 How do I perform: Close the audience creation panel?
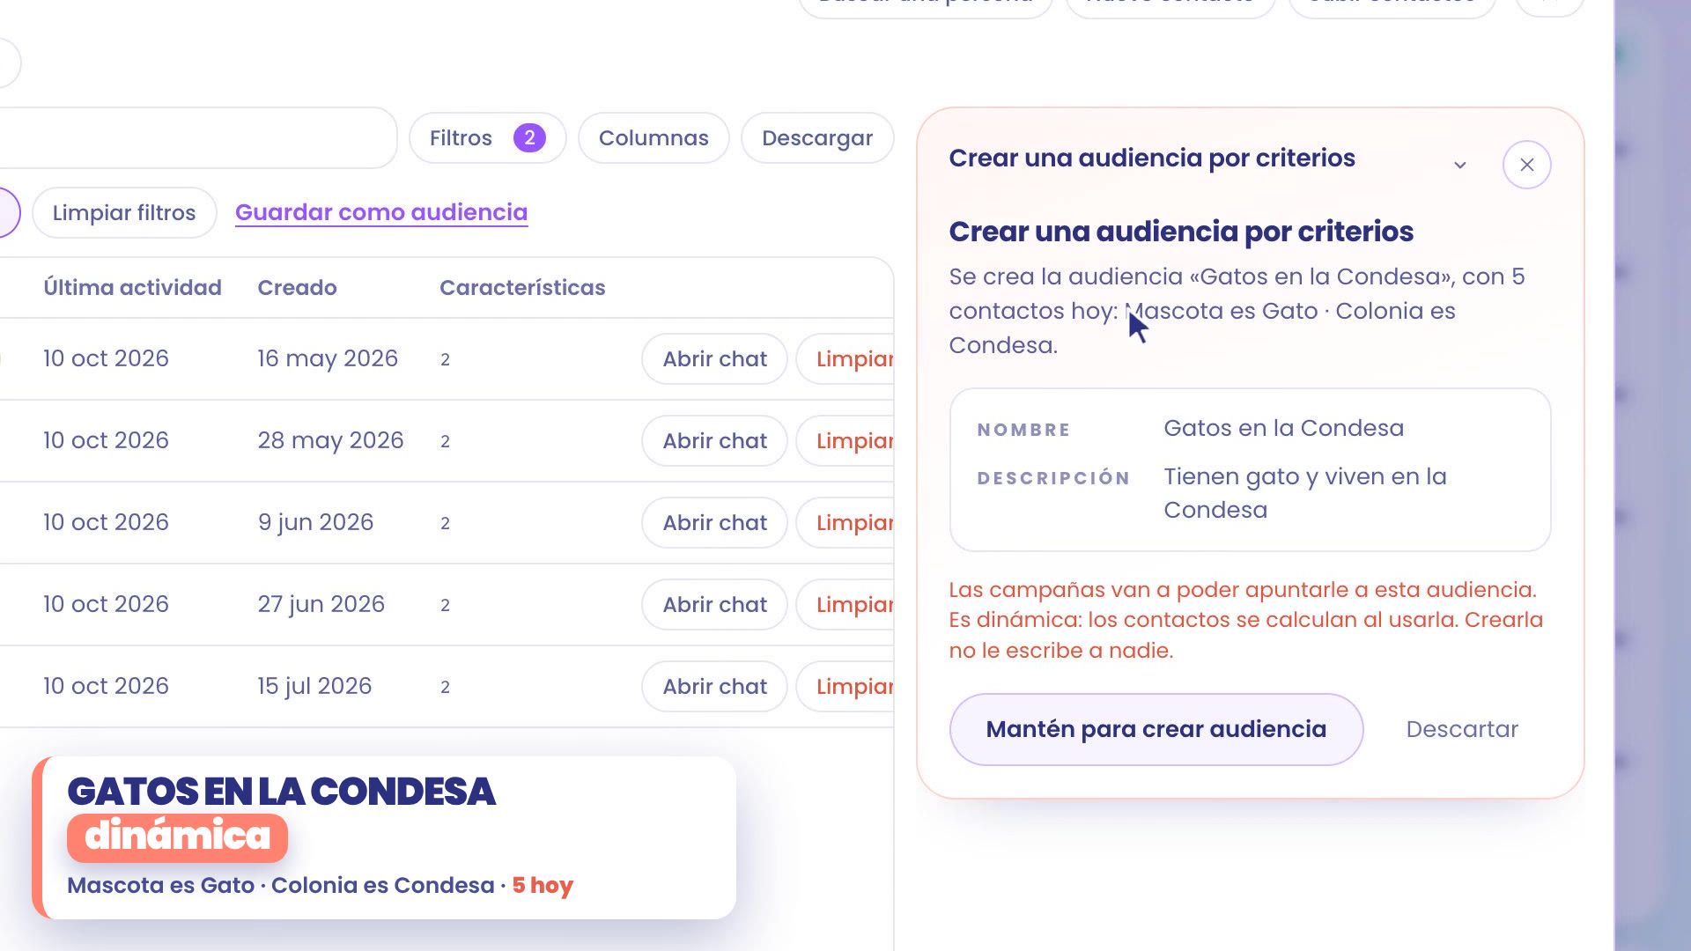pyautogui.click(x=1526, y=165)
